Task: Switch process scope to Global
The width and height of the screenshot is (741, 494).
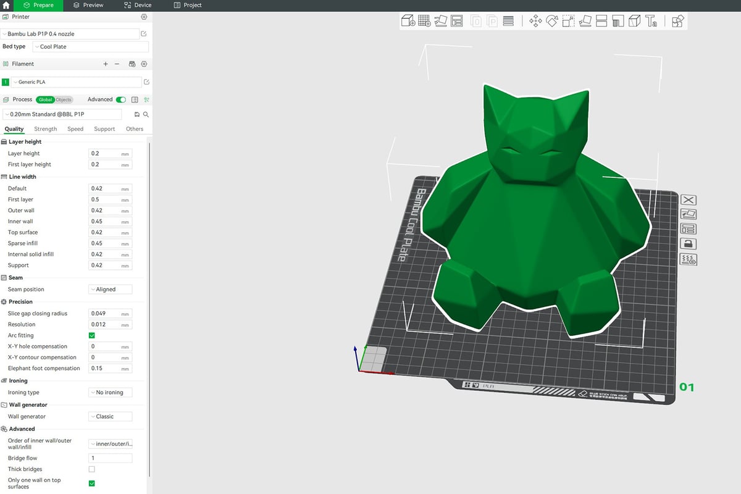Action: [45, 99]
